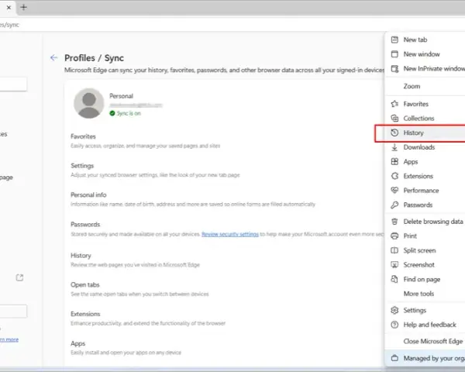Click the New window icon
The height and width of the screenshot is (372, 465).
pyautogui.click(x=394, y=54)
